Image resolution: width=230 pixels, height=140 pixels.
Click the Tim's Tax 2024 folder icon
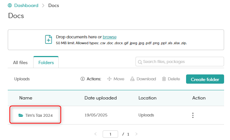coord(21,115)
